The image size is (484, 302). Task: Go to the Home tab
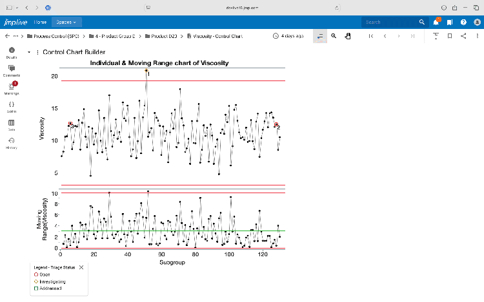click(x=40, y=22)
